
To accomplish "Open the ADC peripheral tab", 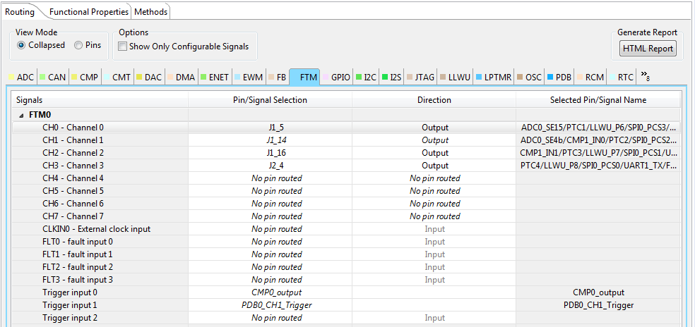I will pos(21,77).
